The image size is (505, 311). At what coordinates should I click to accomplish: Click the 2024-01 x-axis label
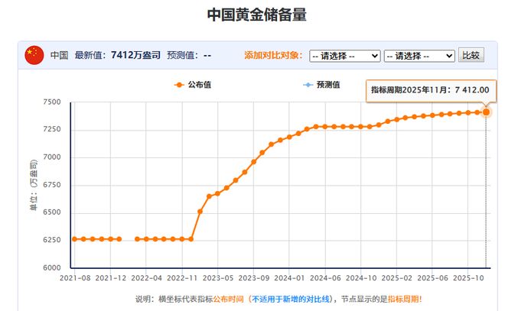(x=289, y=278)
